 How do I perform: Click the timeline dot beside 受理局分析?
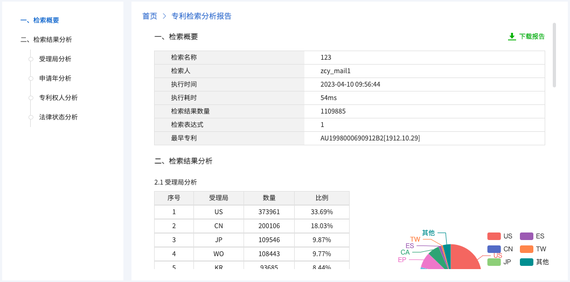coord(31,59)
